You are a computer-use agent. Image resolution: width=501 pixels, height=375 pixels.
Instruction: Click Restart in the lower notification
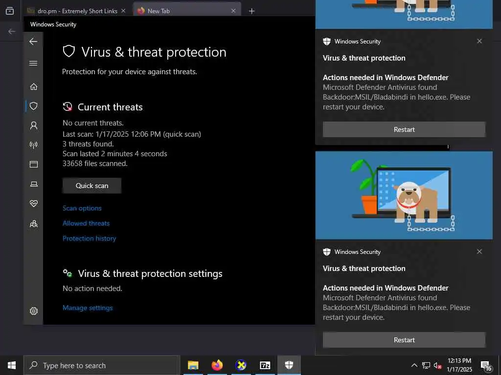coord(404,340)
